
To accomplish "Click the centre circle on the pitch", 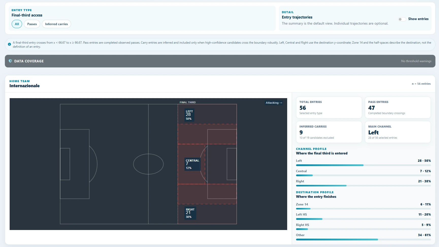I will pos(148,164).
